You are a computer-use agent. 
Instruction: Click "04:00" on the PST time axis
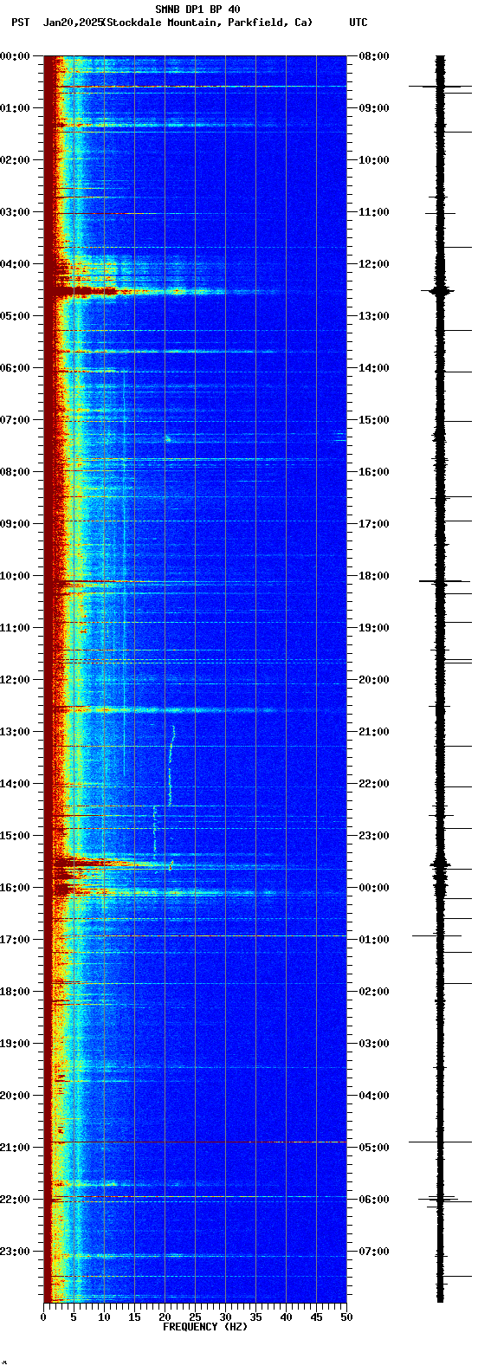tap(15, 264)
